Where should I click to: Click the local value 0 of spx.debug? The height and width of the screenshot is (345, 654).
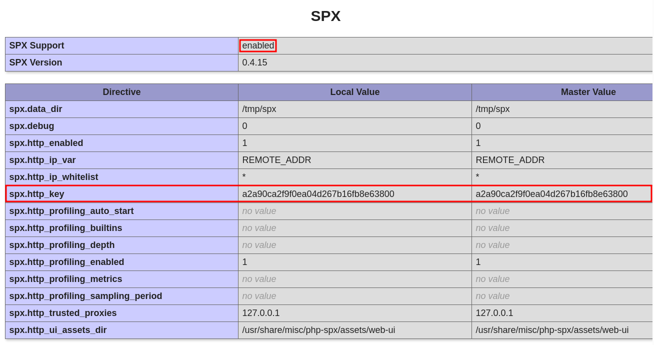click(x=244, y=126)
